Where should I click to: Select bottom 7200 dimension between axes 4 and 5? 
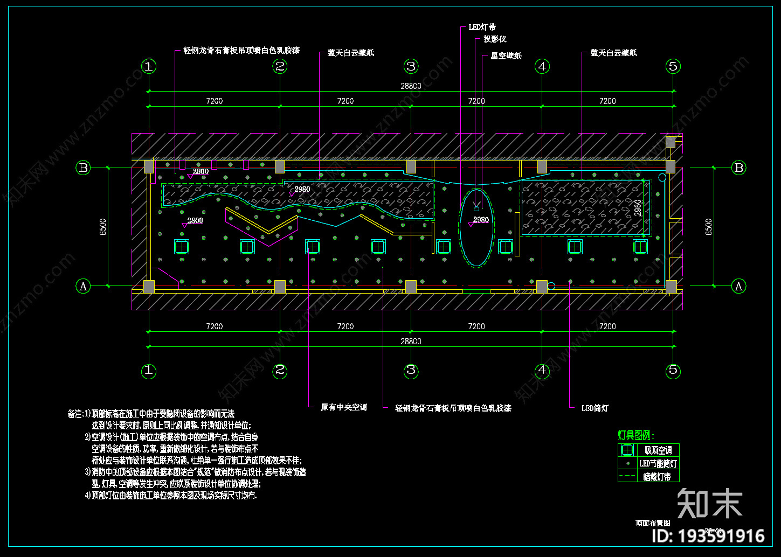(x=607, y=326)
